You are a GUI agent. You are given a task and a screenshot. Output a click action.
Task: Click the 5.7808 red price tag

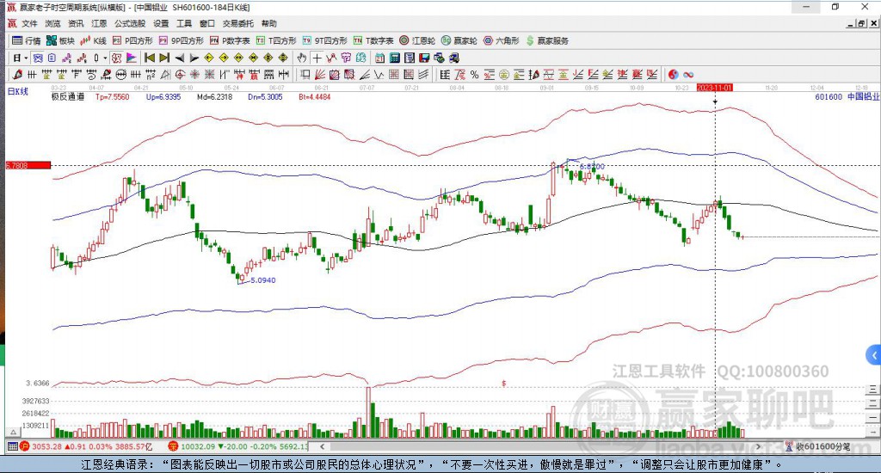28,165
